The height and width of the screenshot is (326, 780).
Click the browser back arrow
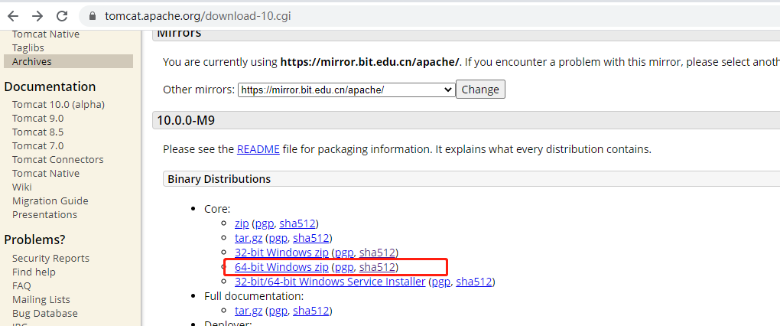pos(13,16)
